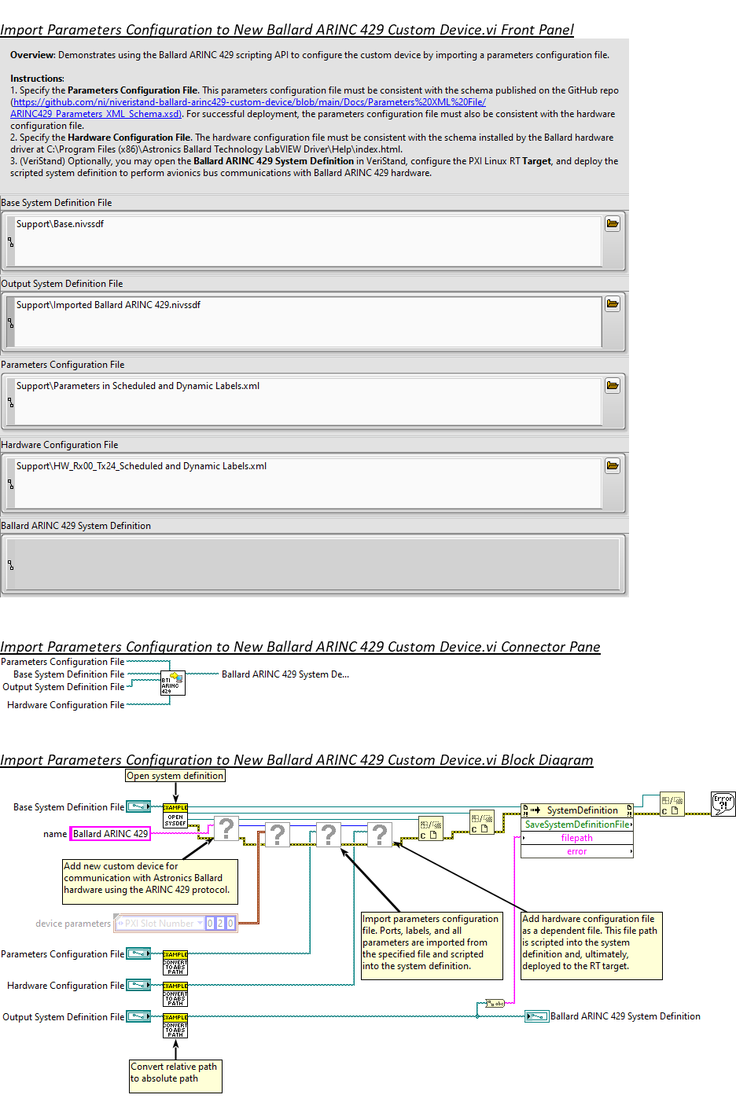Select the 'Add new custom device' comment box
The width and height of the screenshot is (736, 1113).
(150, 882)
